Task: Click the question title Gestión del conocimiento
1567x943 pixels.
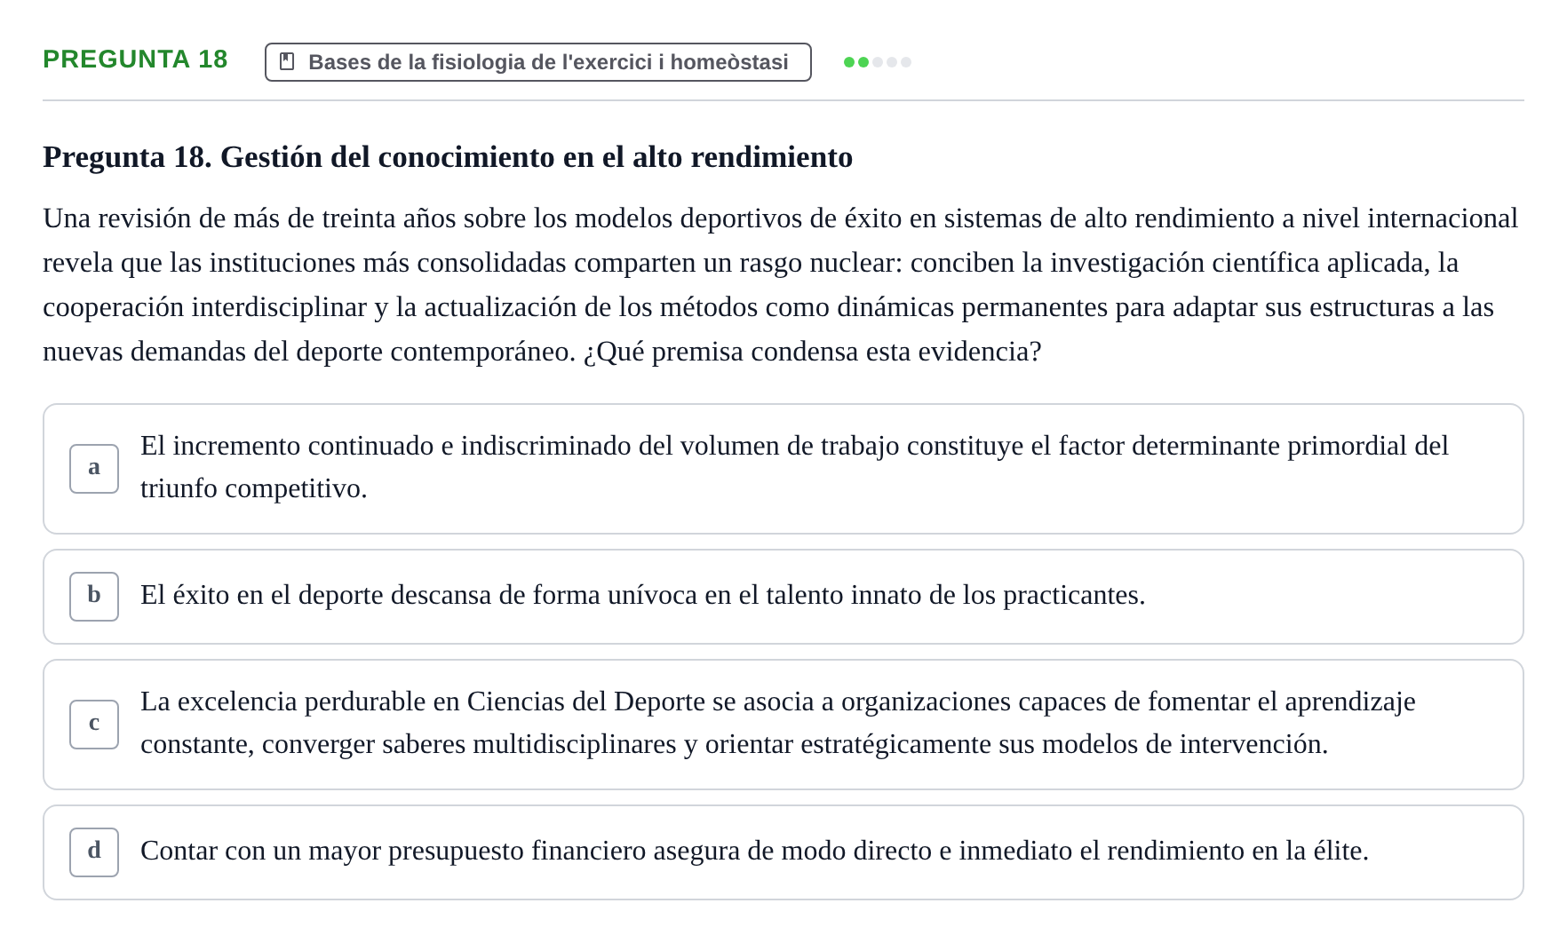Action: pos(448,157)
